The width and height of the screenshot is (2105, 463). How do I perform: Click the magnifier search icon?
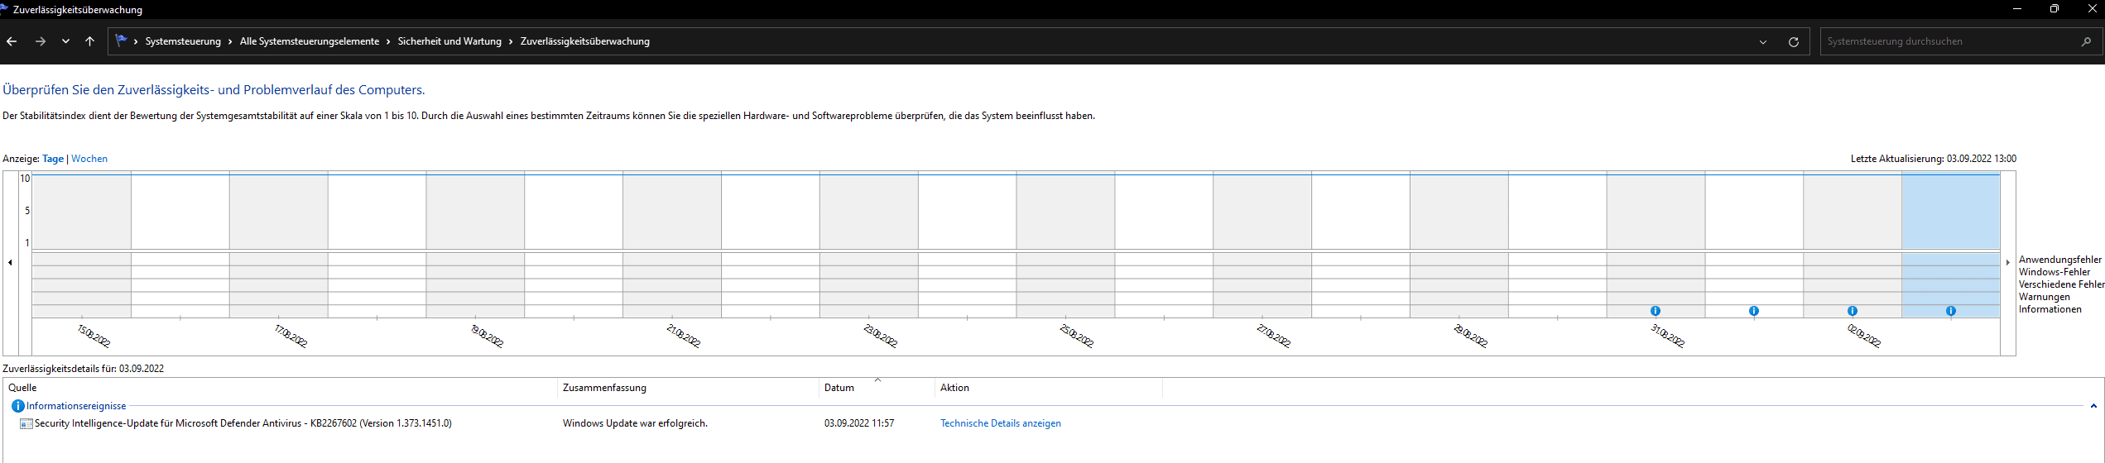(2086, 41)
